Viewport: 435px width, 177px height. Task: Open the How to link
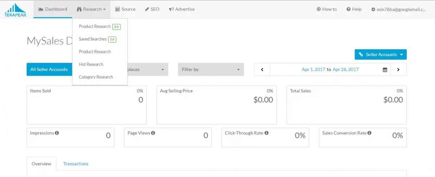[x=327, y=9]
